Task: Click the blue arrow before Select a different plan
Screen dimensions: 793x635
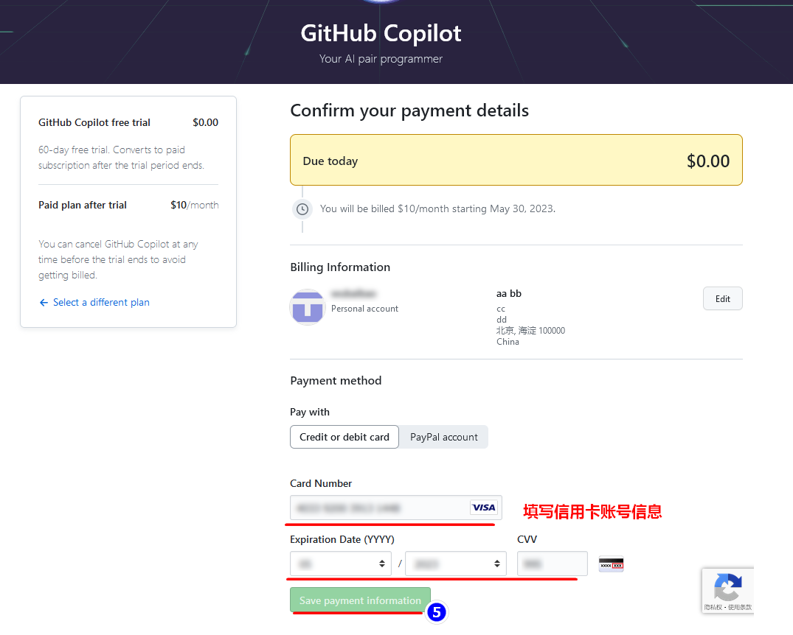Action: point(44,302)
